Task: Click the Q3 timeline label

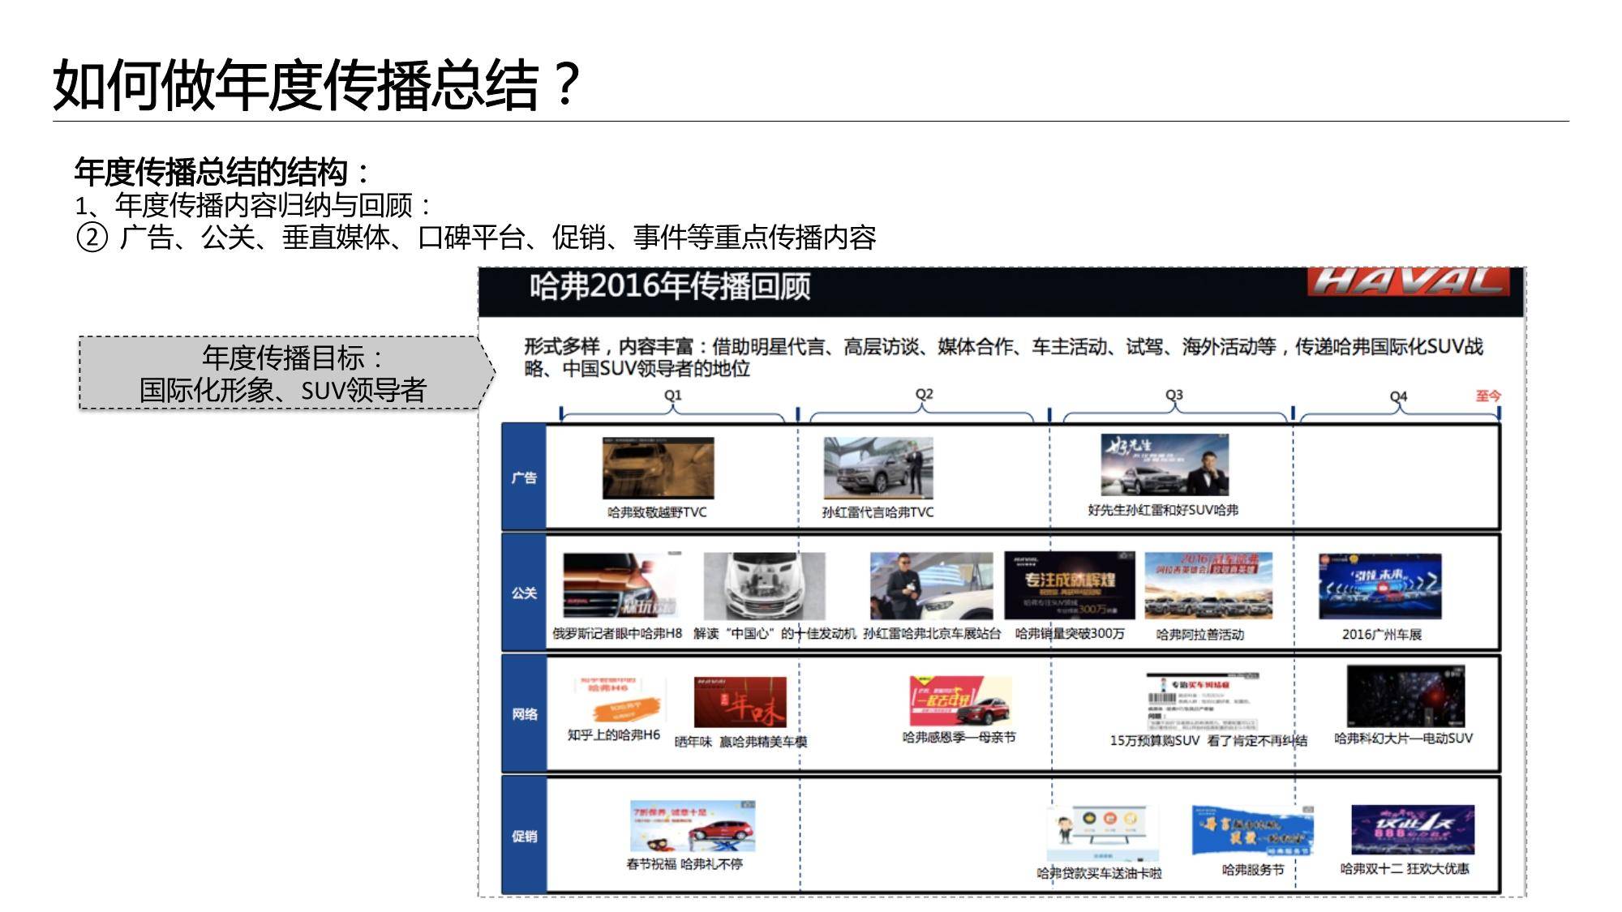Action: [1174, 395]
